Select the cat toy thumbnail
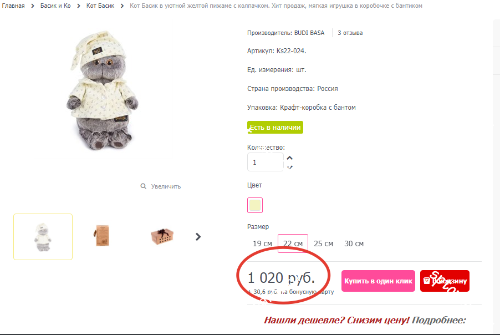 (43, 237)
